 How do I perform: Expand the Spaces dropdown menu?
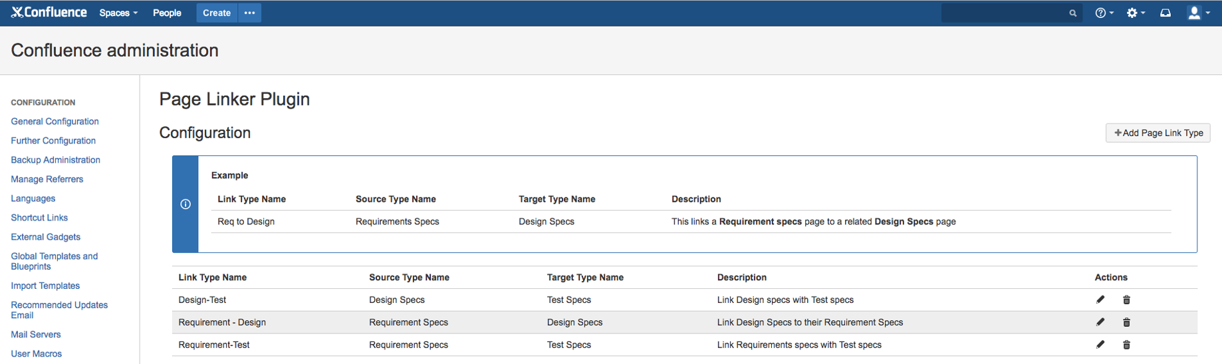118,13
